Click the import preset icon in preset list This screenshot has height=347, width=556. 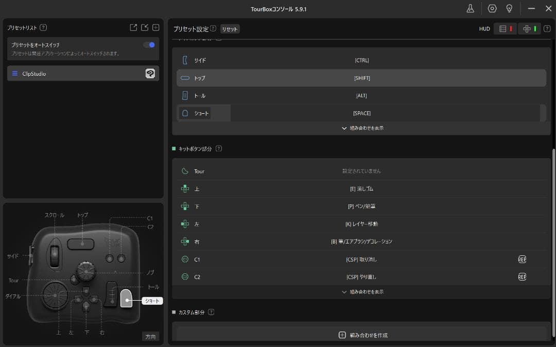click(x=145, y=28)
